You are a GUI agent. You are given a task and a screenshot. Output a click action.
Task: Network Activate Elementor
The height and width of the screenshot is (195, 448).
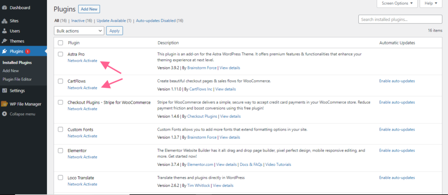pyautogui.click(x=82, y=157)
